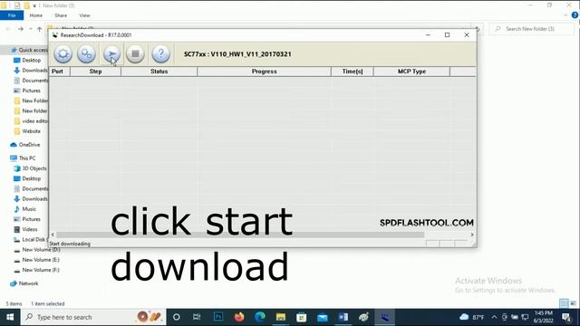Click the Start Downloading play icon
The height and width of the screenshot is (326, 580).
pyautogui.click(x=111, y=54)
